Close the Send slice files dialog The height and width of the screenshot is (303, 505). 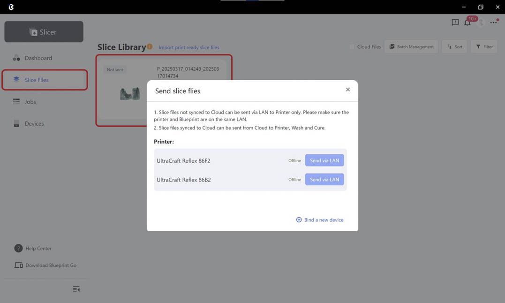tap(348, 90)
